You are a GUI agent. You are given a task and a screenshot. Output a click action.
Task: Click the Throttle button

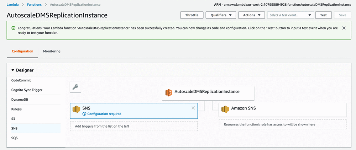click(x=192, y=15)
